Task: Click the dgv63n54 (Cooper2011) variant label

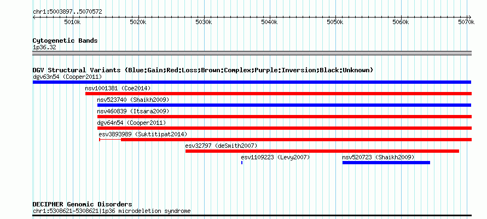Action: (x=67, y=77)
